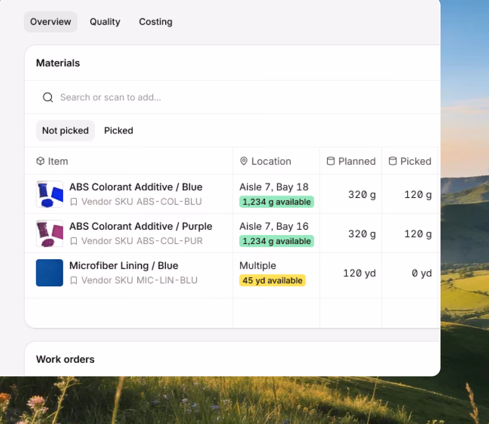Click bookmark icon beside Vendor SKU ABS-COL-BLU
The image size is (489, 424).
74,202
